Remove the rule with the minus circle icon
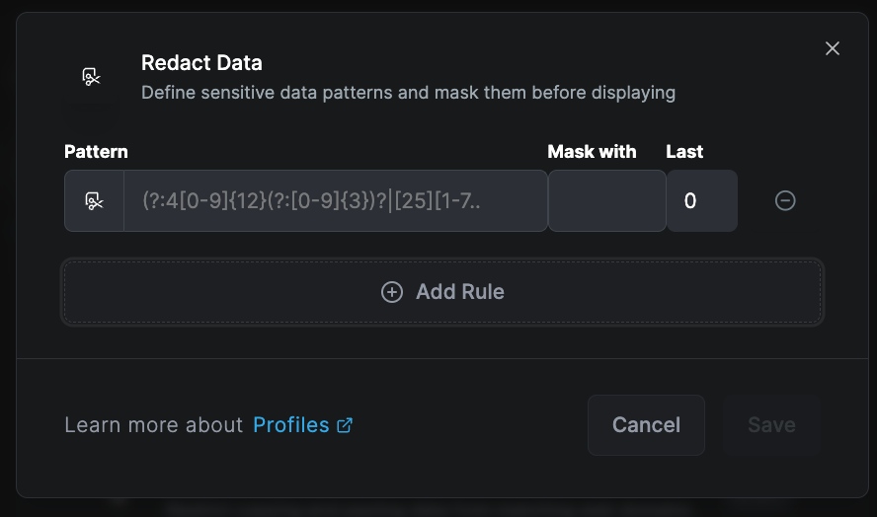 (x=785, y=200)
